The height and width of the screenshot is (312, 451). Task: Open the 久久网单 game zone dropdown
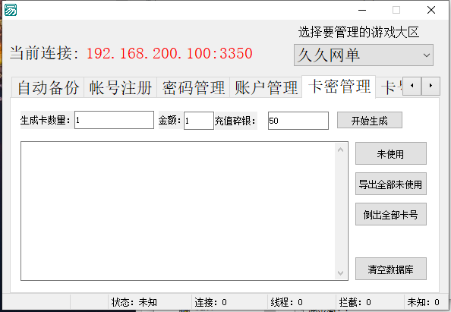(x=364, y=55)
